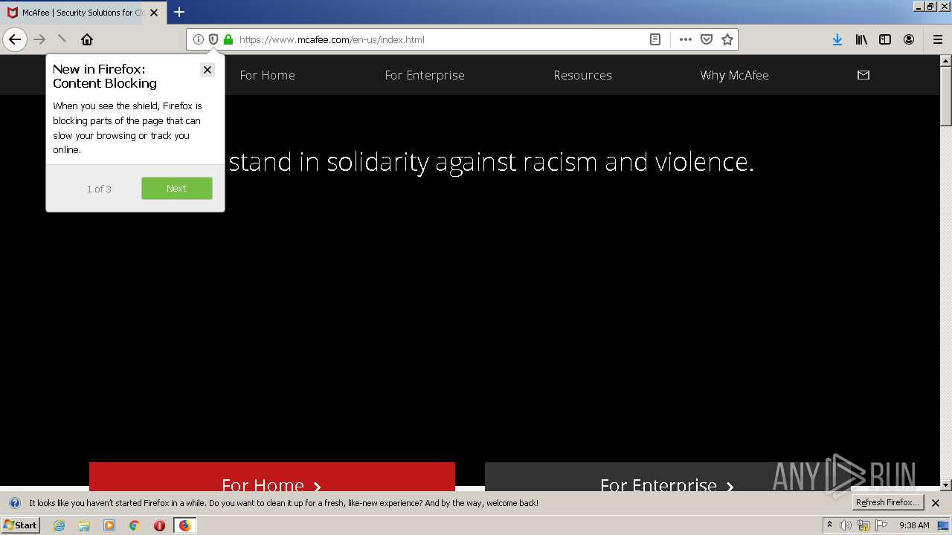Open the Resources navigation menu
This screenshot has height=535, width=952.
coord(582,75)
